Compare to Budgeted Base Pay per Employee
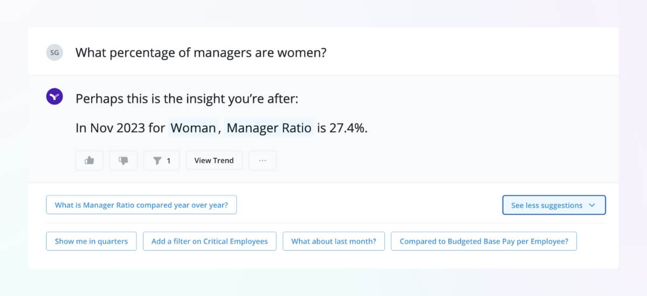 pos(484,241)
